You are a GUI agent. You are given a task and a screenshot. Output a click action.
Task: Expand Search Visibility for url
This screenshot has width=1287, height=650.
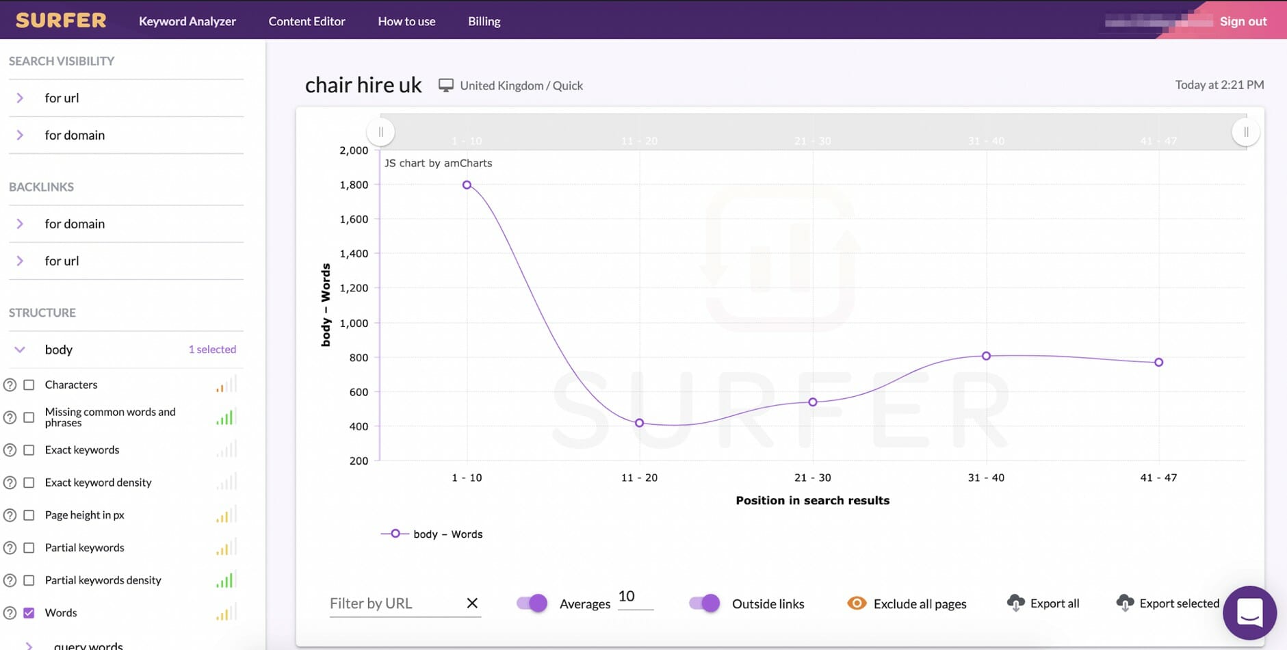[x=20, y=98]
